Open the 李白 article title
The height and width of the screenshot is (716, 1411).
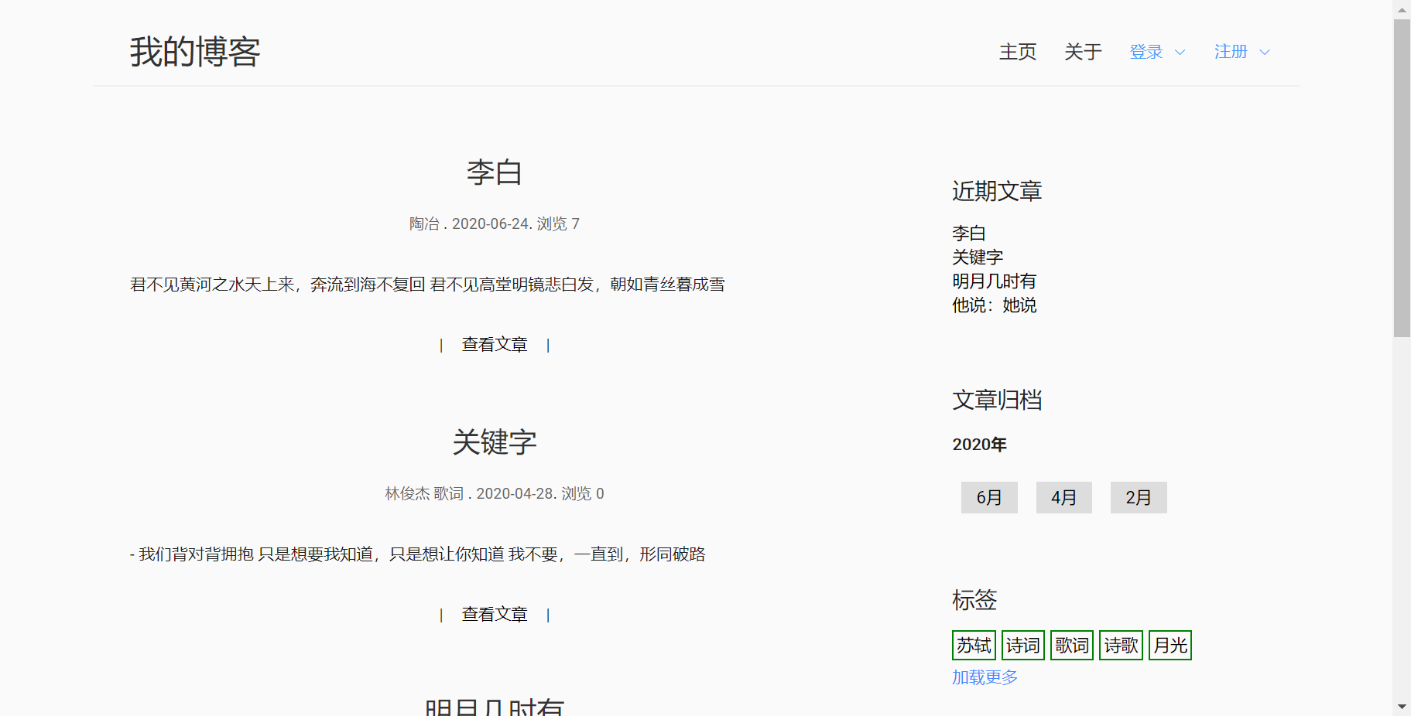pos(494,172)
